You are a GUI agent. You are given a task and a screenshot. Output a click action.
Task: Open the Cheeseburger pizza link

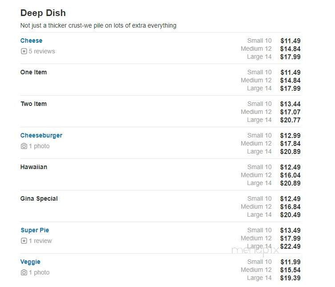tap(41, 135)
